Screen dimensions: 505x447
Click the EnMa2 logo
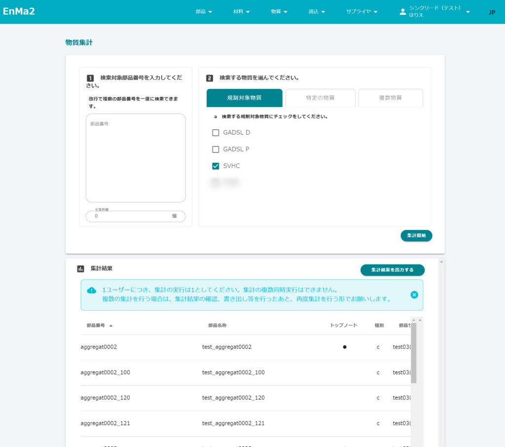pos(19,11)
